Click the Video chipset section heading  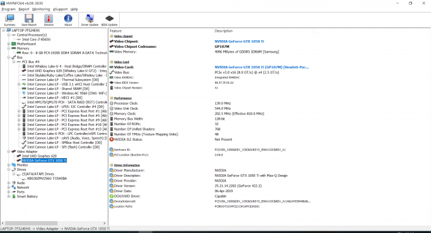click(x=123, y=36)
